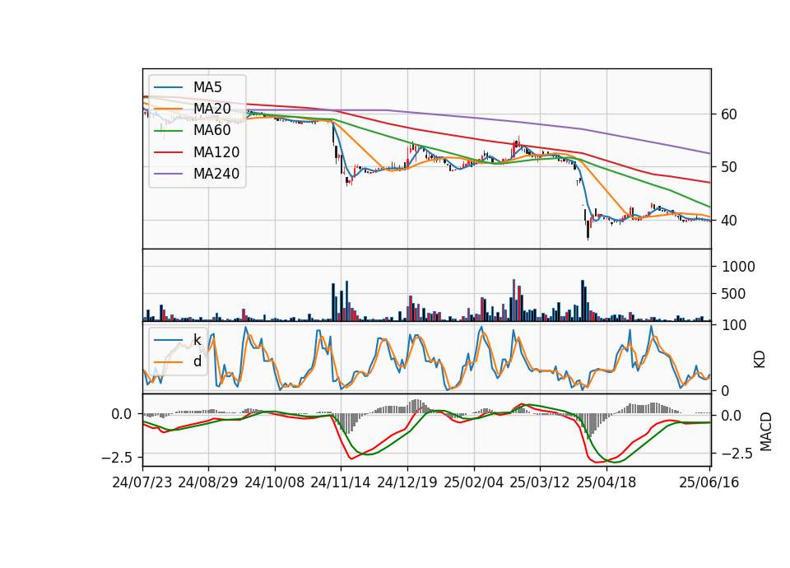Click the right MACD axis value −2.5
790x568 pixels.
click(x=737, y=454)
